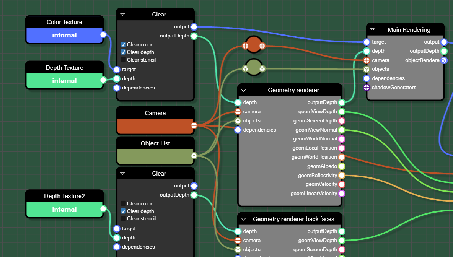This screenshot has height=257, width=453.
Task: Click the outputDepth port on the top Clear node
Action: click(x=194, y=36)
